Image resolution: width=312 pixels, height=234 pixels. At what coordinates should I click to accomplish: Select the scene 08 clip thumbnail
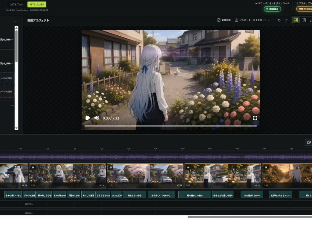(x=223, y=176)
